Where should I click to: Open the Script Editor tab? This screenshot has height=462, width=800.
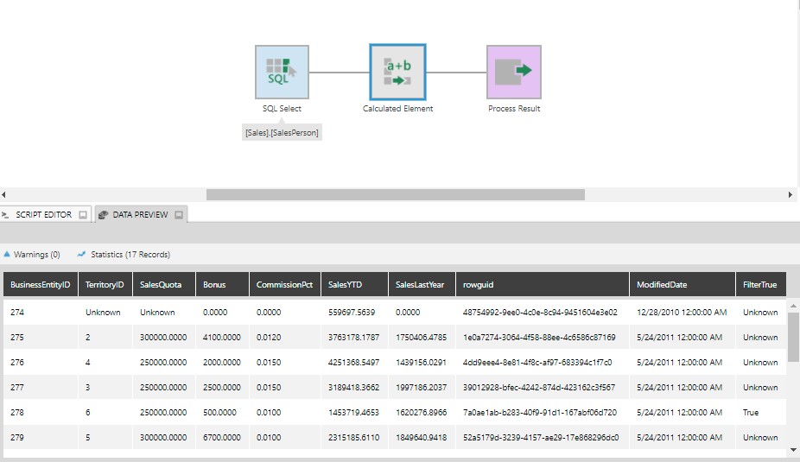click(43, 215)
